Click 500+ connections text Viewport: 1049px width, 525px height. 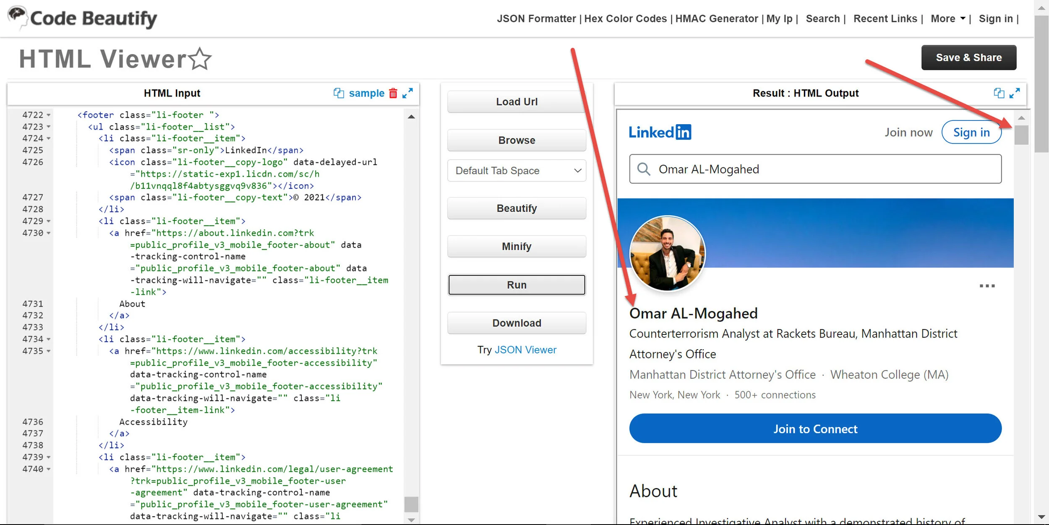click(x=775, y=395)
